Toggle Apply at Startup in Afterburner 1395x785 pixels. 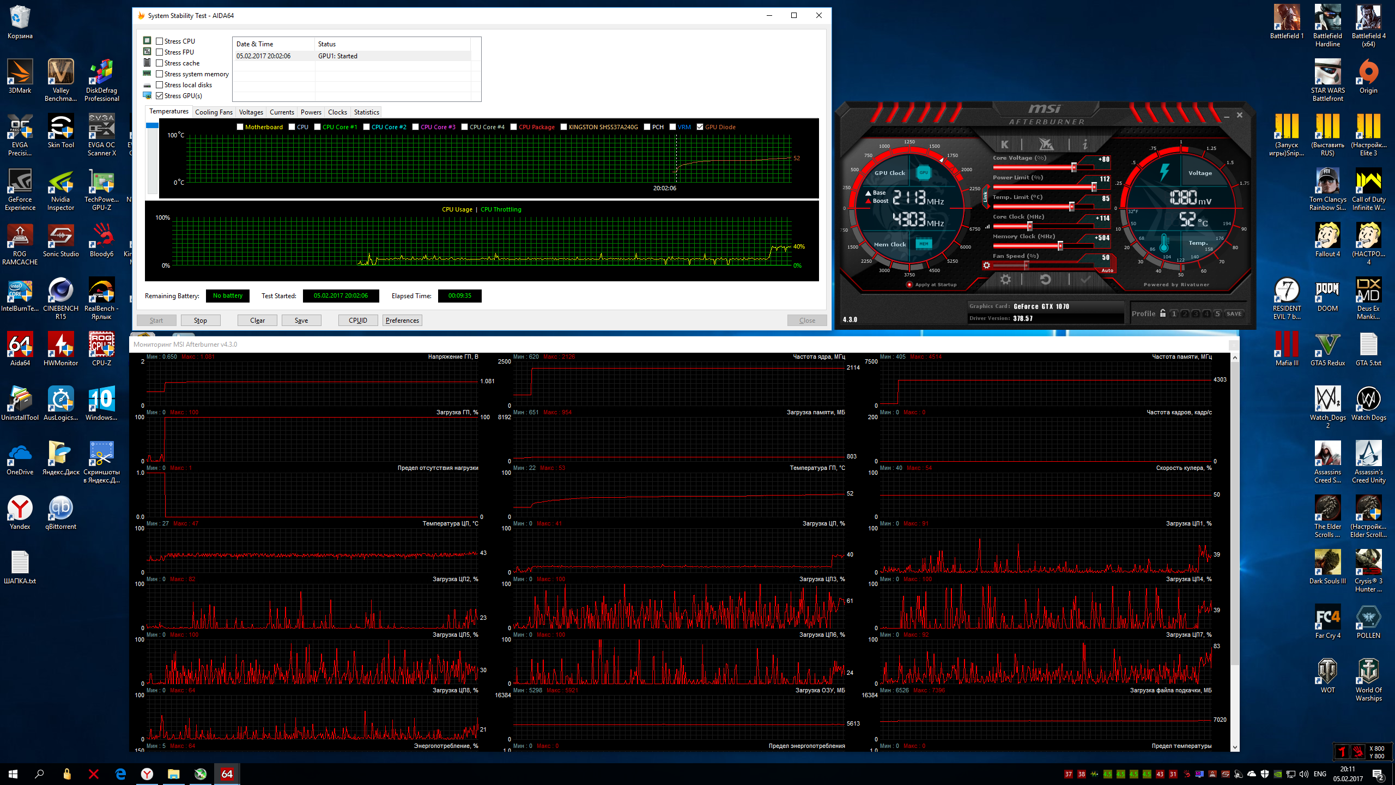(909, 285)
